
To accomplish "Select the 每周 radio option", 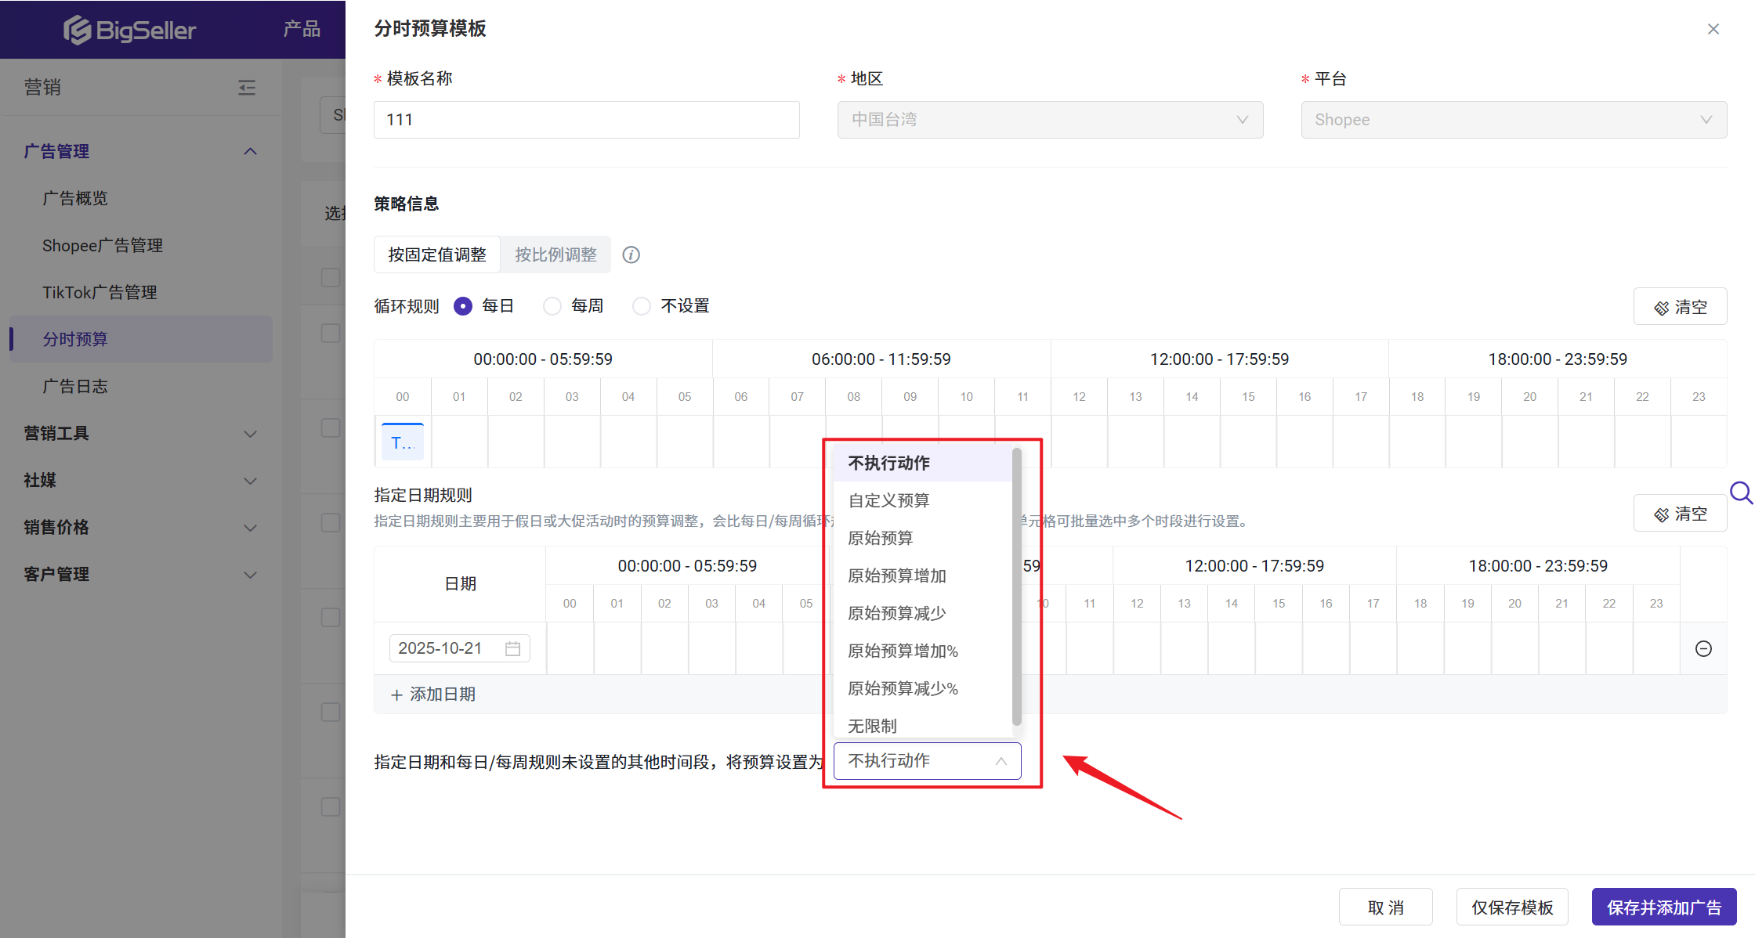I will click(x=552, y=306).
